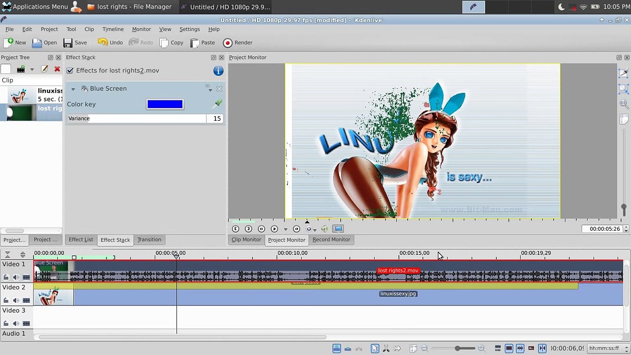Lock the Video 2 track
The height and width of the screenshot is (355, 631).
(x=6, y=300)
